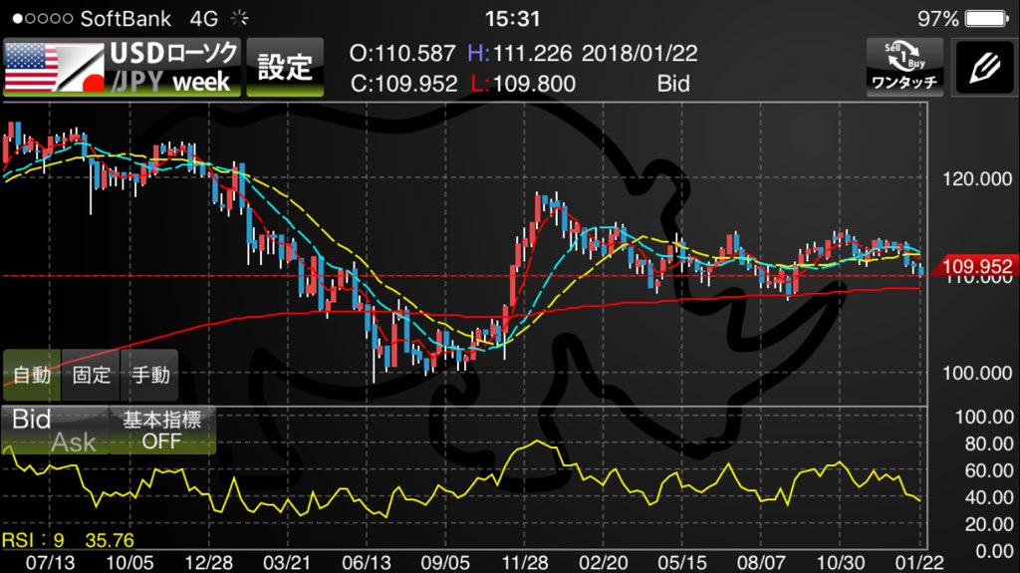The height and width of the screenshot is (573, 1020).
Task: Open the USD/JPY currency pair selector
Action: point(122,68)
